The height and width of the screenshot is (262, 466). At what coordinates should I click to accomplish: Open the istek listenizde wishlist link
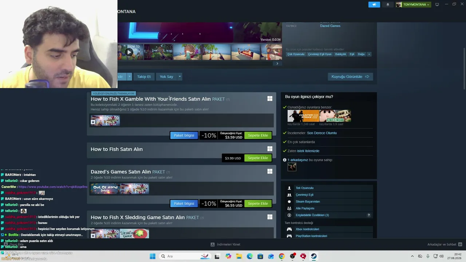pyautogui.click(x=308, y=151)
